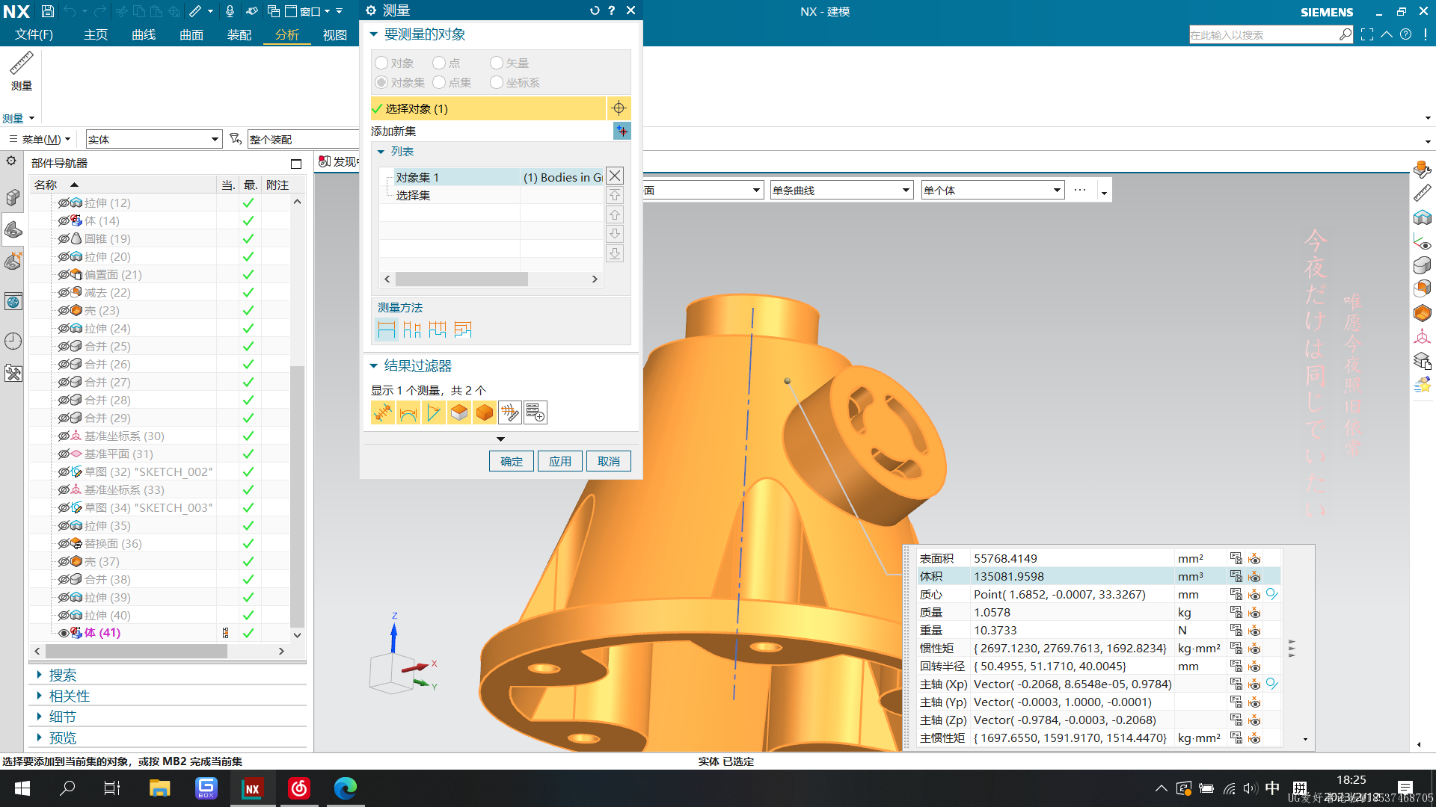Screen dimensions: 1436x807
Task: Click the 选择对象 (1) selection row
Action: (488, 108)
